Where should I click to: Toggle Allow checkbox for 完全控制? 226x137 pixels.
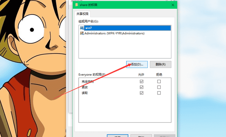click(141, 81)
